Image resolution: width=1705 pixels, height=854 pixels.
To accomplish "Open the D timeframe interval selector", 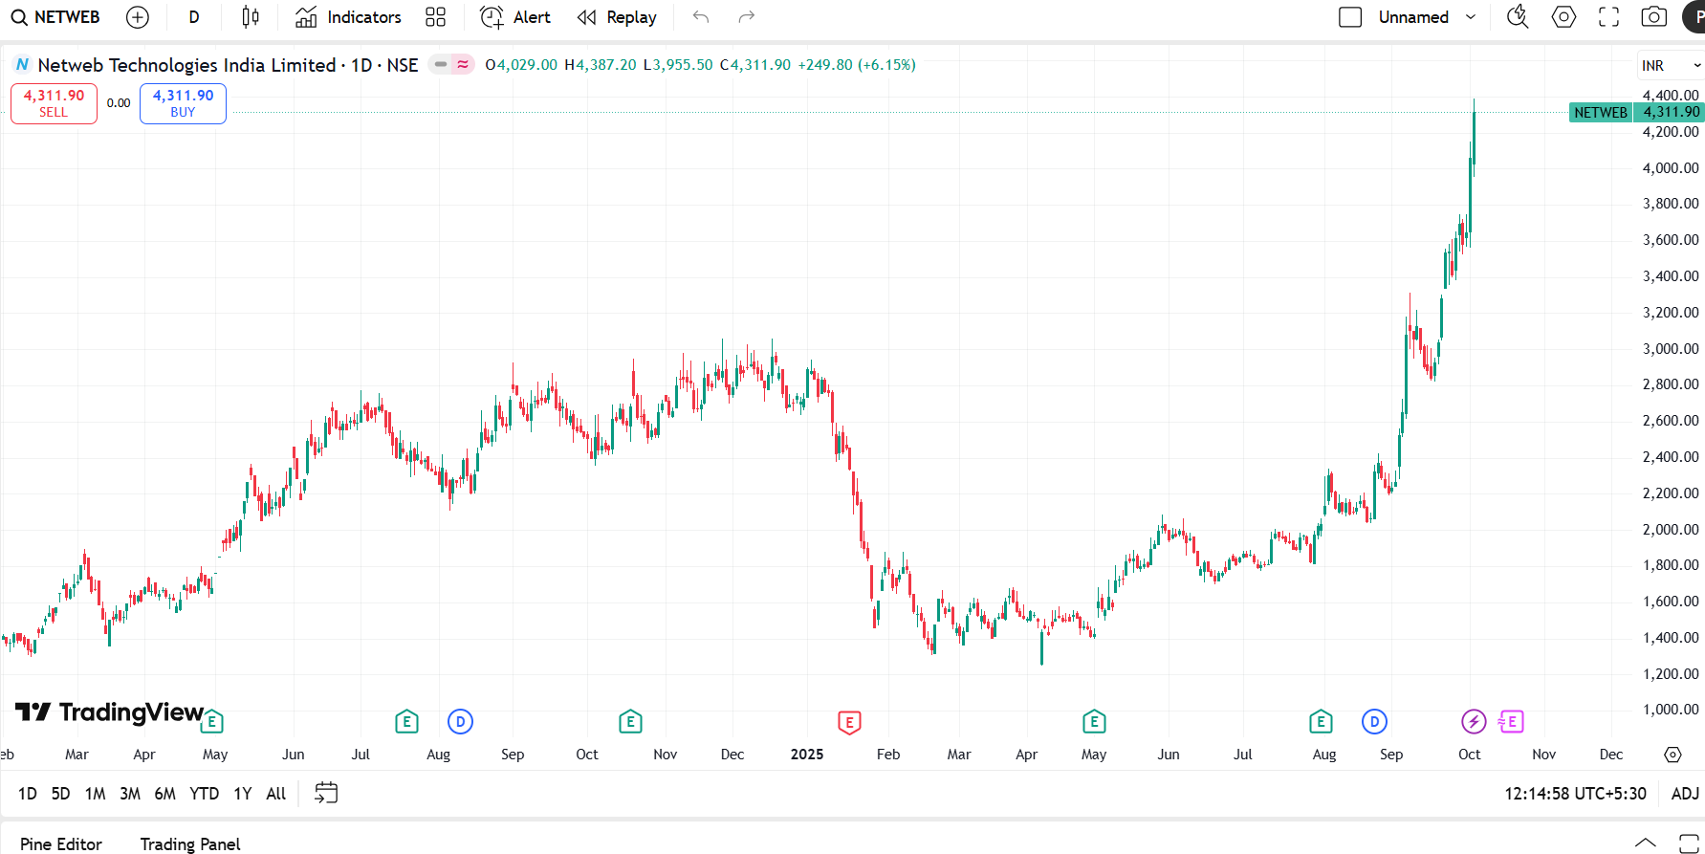I will point(194,17).
